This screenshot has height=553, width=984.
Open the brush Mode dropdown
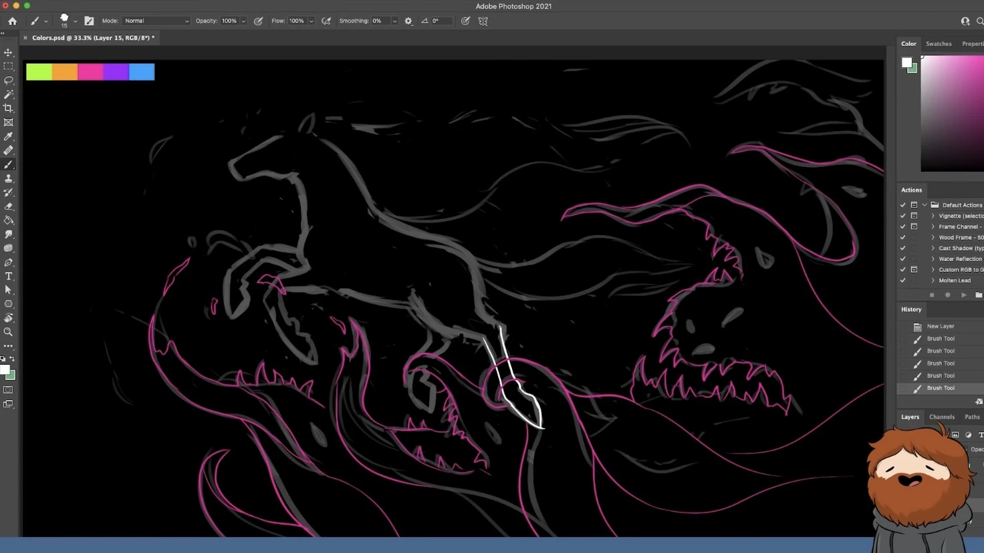[x=156, y=21]
